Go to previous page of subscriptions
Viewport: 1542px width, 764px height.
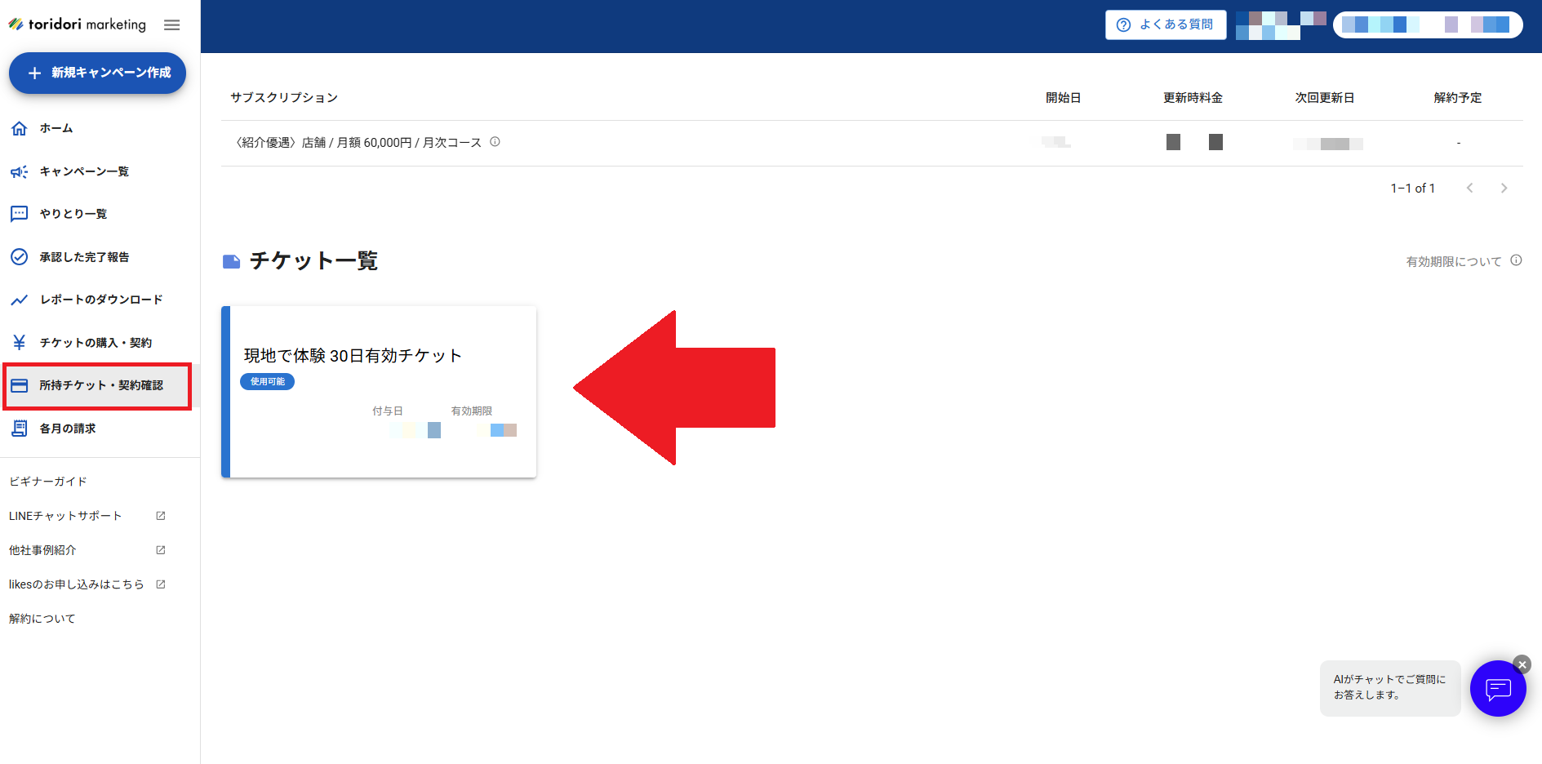point(1469,188)
